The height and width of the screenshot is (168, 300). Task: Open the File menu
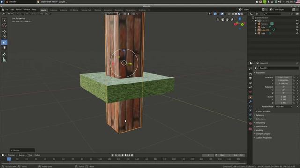[7, 10]
